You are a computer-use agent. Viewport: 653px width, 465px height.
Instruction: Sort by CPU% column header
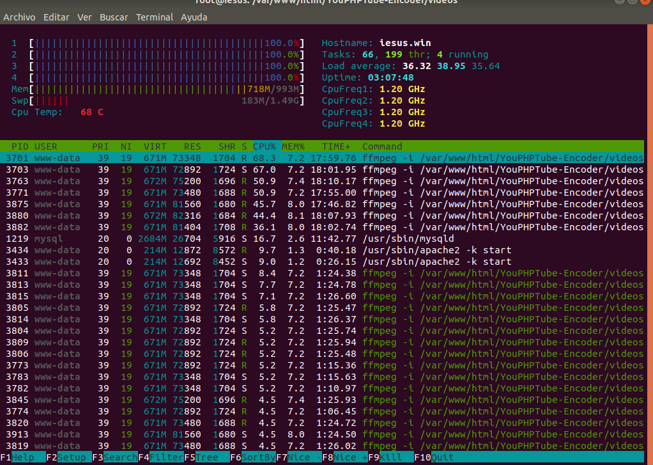click(265, 146)
